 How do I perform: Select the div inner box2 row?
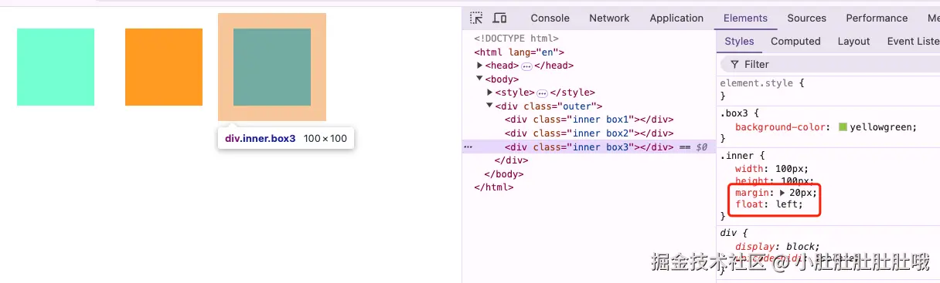click(x=589, y=133)
